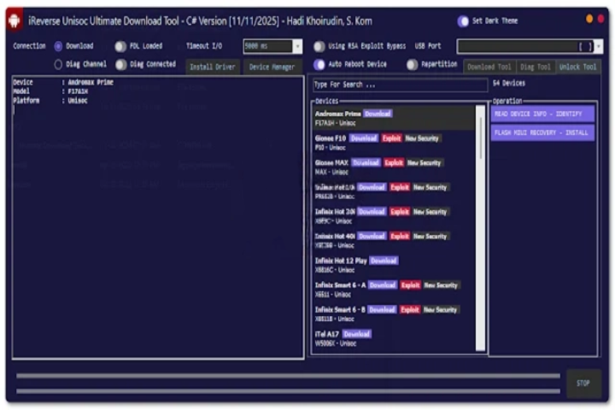Image resolution: width=615 pixels, height=410 pixels.
Task: Select the Diag Channel radio button
Action: pyautogui.click(x=58, y=64)
